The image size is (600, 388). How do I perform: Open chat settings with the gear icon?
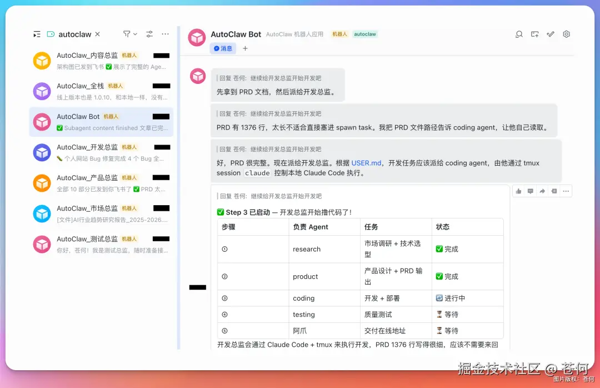[566, 34]
